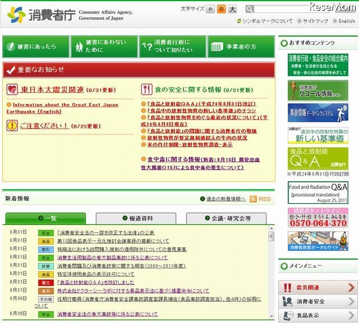Select 震災関連 in the main menu
The height and width of the screenshot is (323, 359).
pos(317,288)
